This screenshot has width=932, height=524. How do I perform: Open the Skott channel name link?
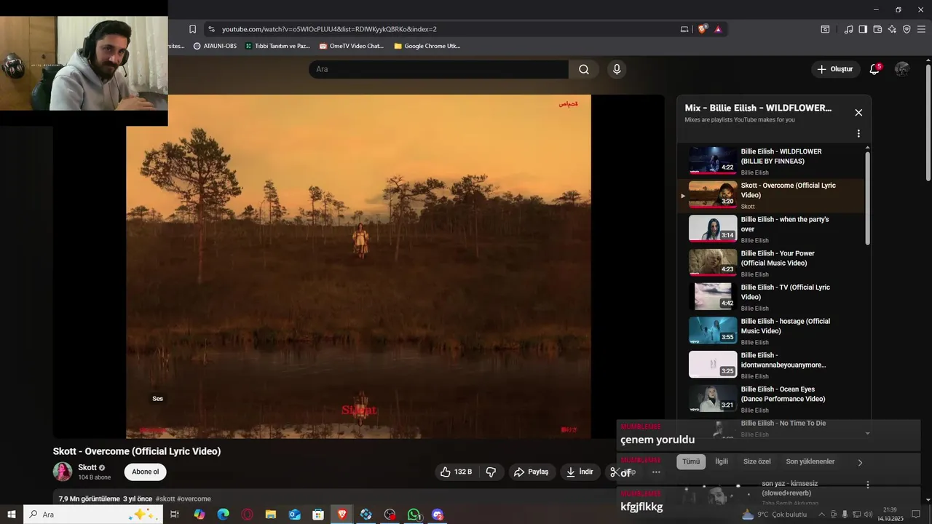[87, 467]
